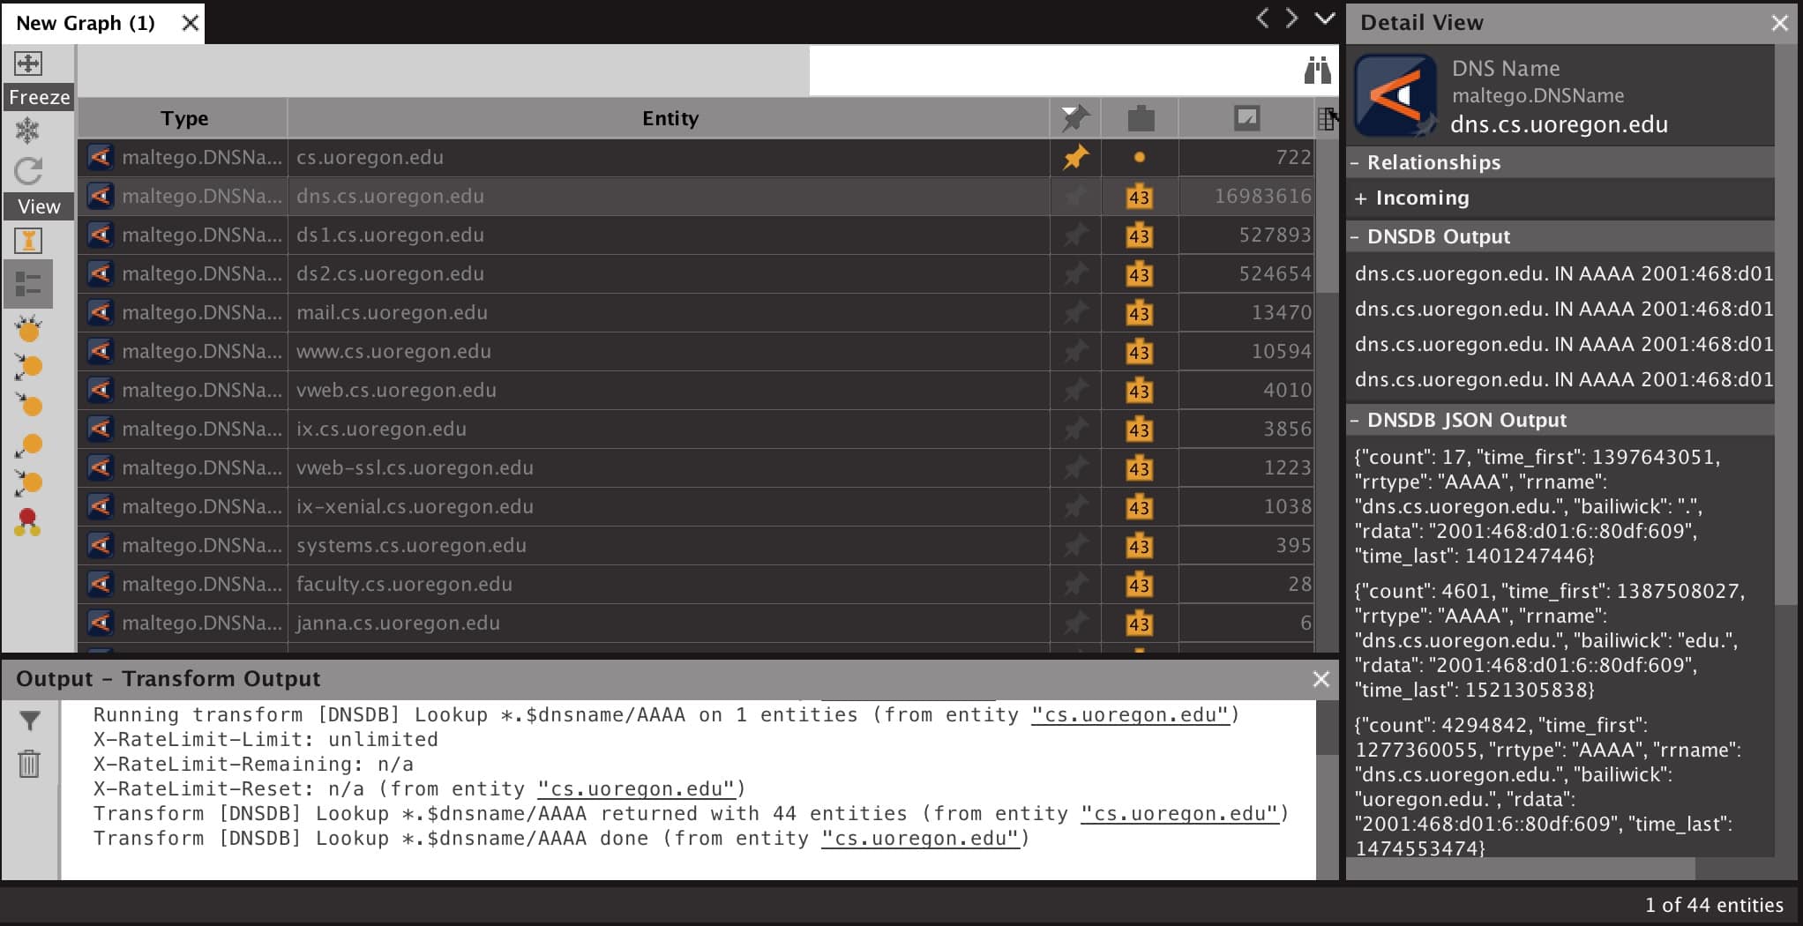Toggle pin for dns.cs.uoregon.edu row

1075,196
